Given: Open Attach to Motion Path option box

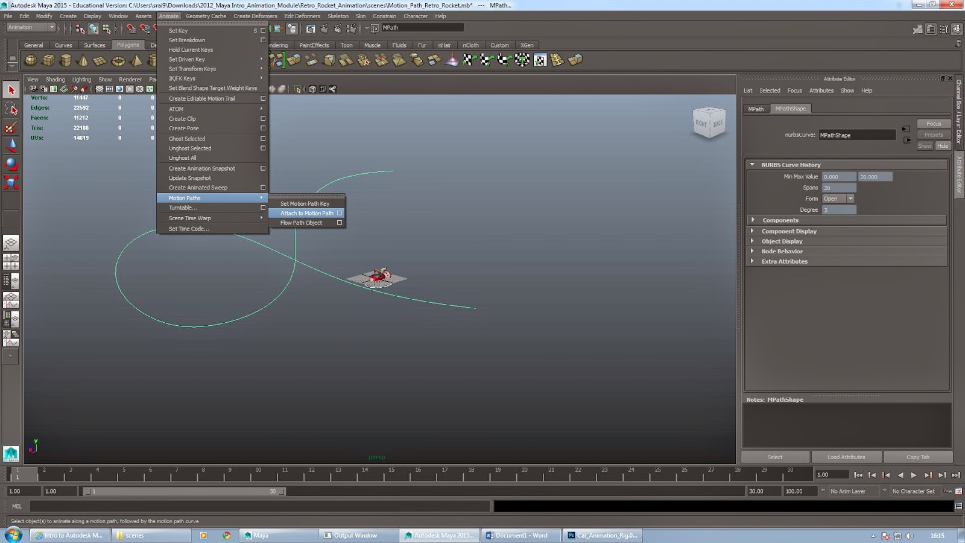Looking at the screenshot, I should (340, 213).
